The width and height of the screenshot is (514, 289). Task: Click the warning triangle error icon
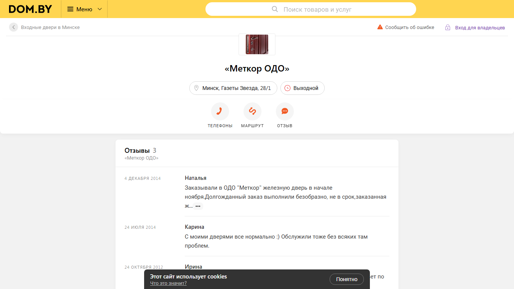coord(380,27)
